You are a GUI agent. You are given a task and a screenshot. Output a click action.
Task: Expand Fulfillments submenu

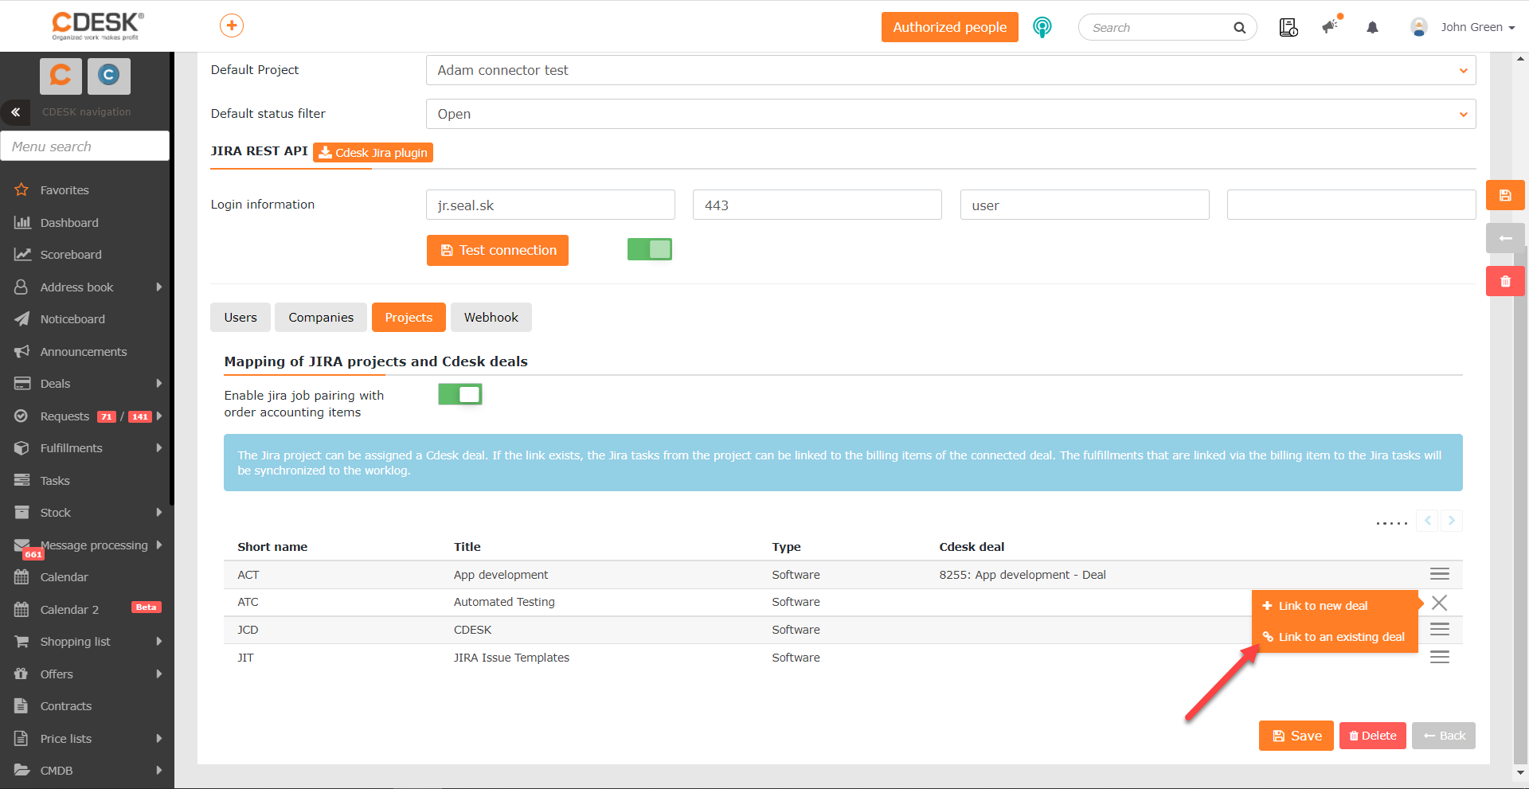(x=159, y=448)
